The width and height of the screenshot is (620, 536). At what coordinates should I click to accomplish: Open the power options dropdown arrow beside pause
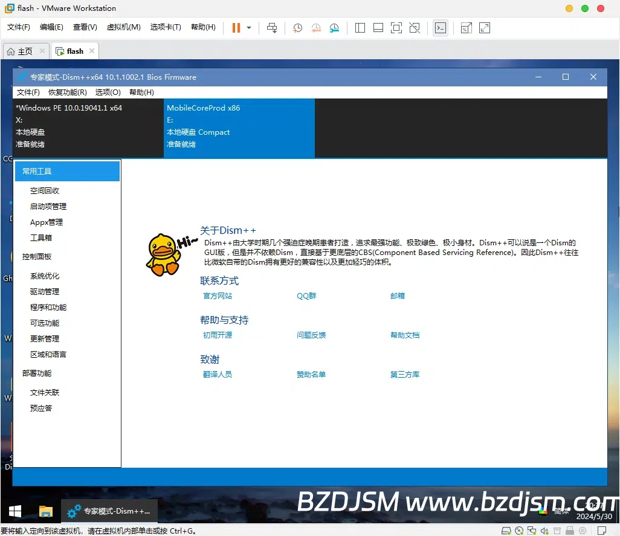pyautogui.click(x=249, y=28)
